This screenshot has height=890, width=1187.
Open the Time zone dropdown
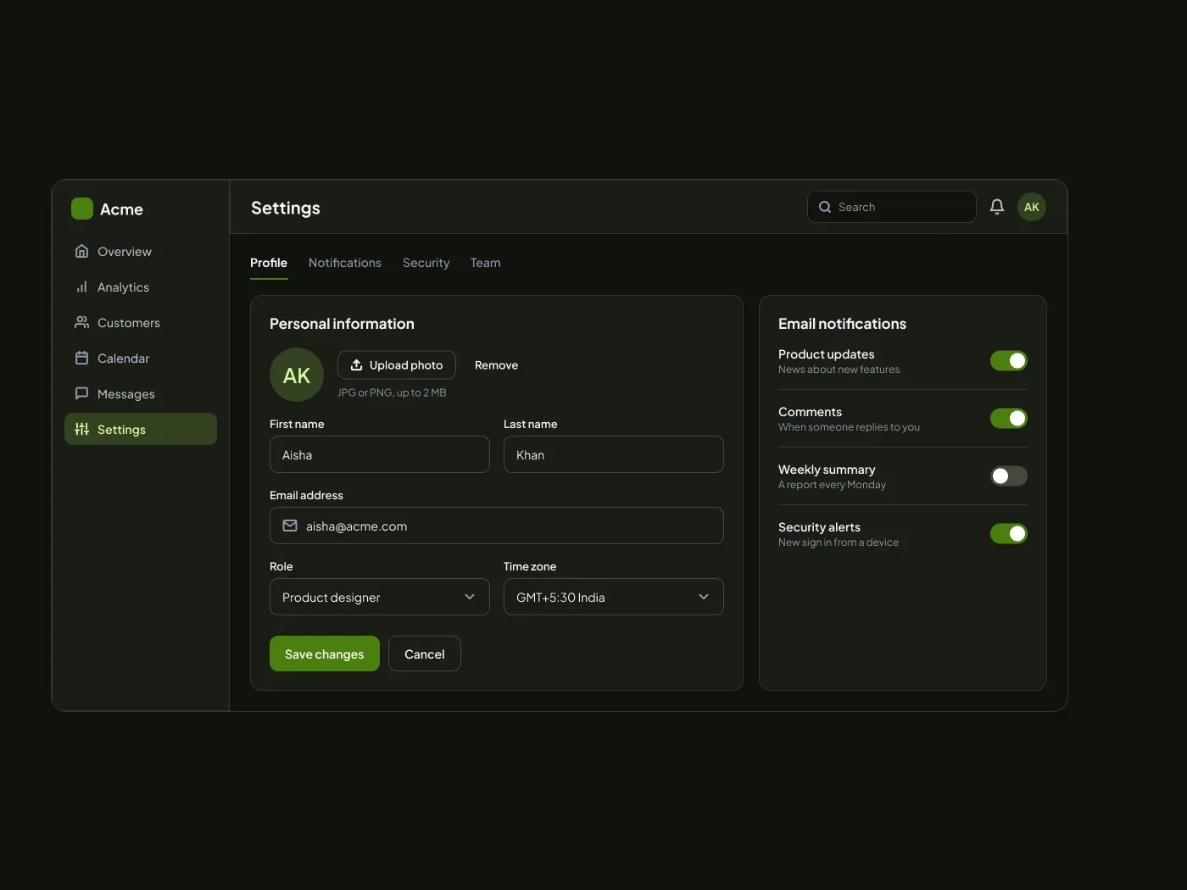click(614, 597)
